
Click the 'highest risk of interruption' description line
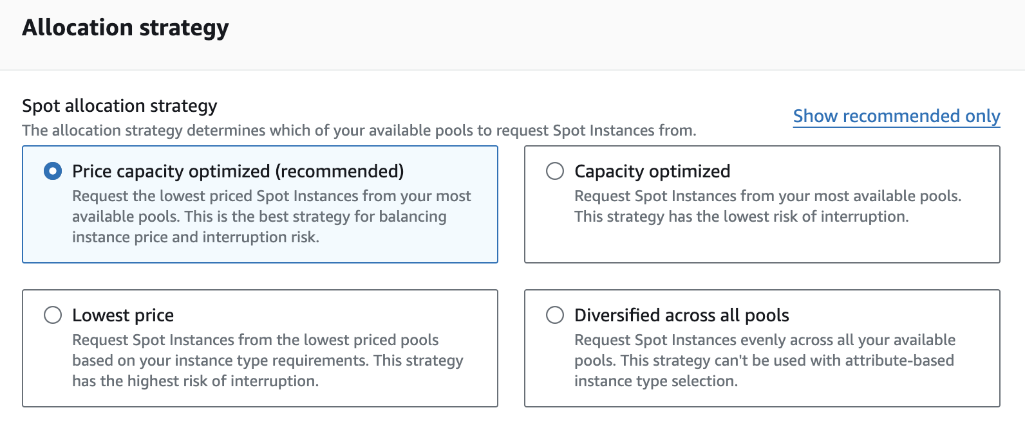195,381
